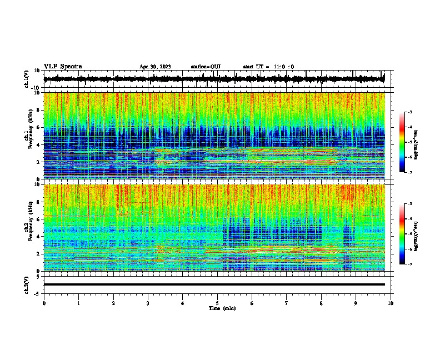Click time axis tick label "1"
Viewport: 440px width, 340px height.
(x=78, y=303)
